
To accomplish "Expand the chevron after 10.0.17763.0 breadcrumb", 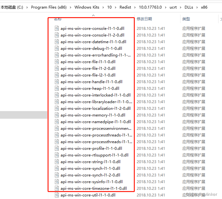I will click(x=166, y=7).
